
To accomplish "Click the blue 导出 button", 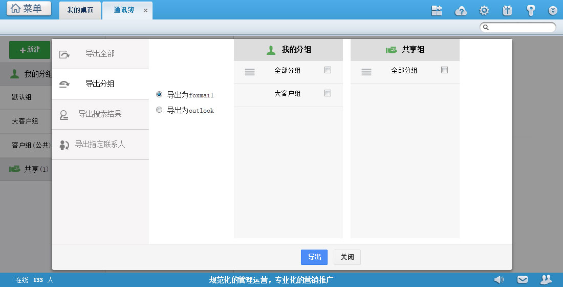I will (314, 257).
